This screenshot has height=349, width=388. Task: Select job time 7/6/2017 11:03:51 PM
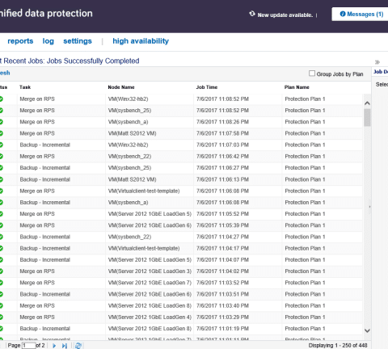222,294
